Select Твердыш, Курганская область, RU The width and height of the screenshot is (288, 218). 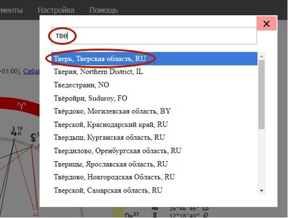(x=154, y=138)
